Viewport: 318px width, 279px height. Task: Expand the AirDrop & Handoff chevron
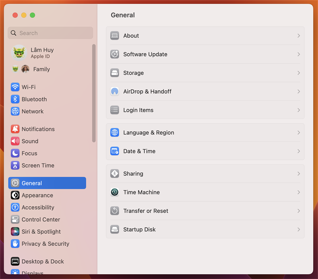(x=299, y=91)
